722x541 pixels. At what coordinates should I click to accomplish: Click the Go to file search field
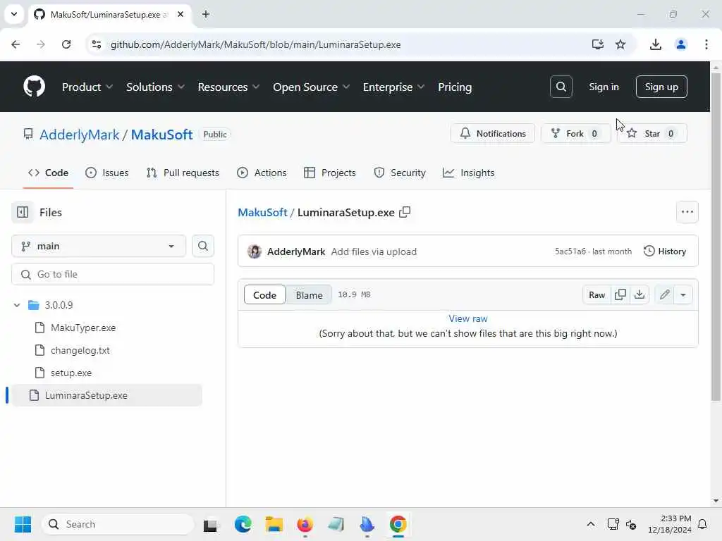coord(113,274)
